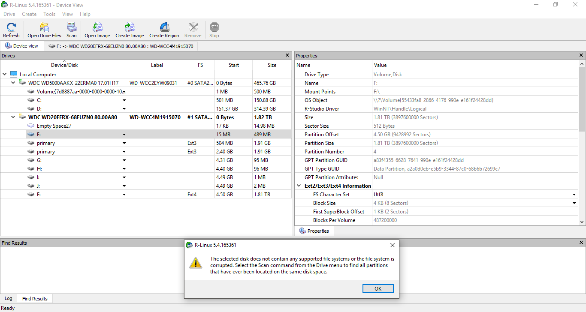Select the primary partition starting at 2.40 GB
Viewport: 586px width, 312px height.
146,151
